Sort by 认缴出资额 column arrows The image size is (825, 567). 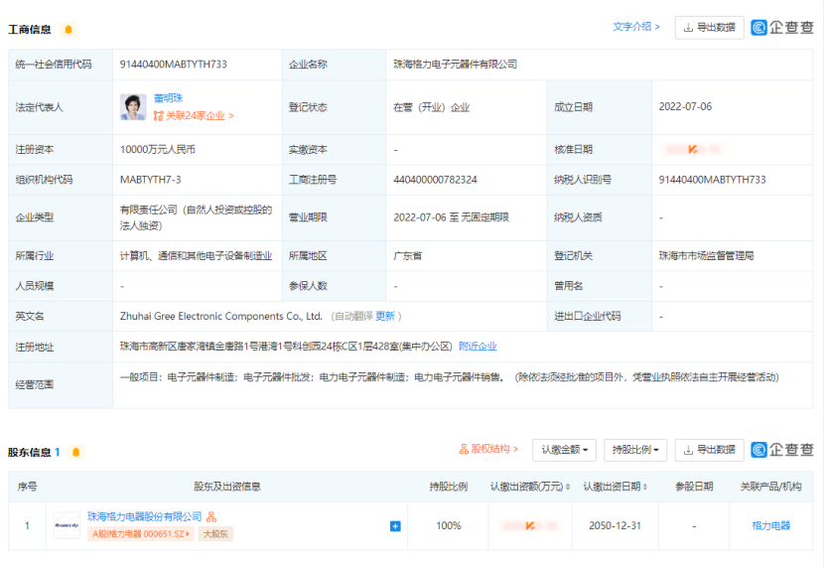coord(570,487)
